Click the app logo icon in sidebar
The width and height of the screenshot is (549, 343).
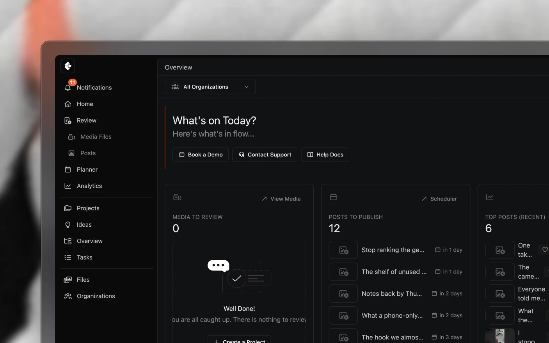[68, 66]
